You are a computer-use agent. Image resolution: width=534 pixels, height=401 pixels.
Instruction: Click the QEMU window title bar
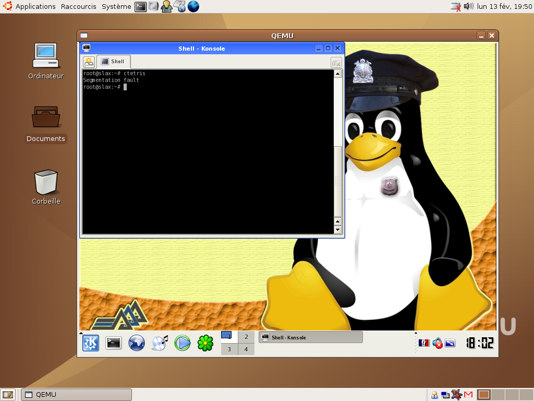coord(282,36)
